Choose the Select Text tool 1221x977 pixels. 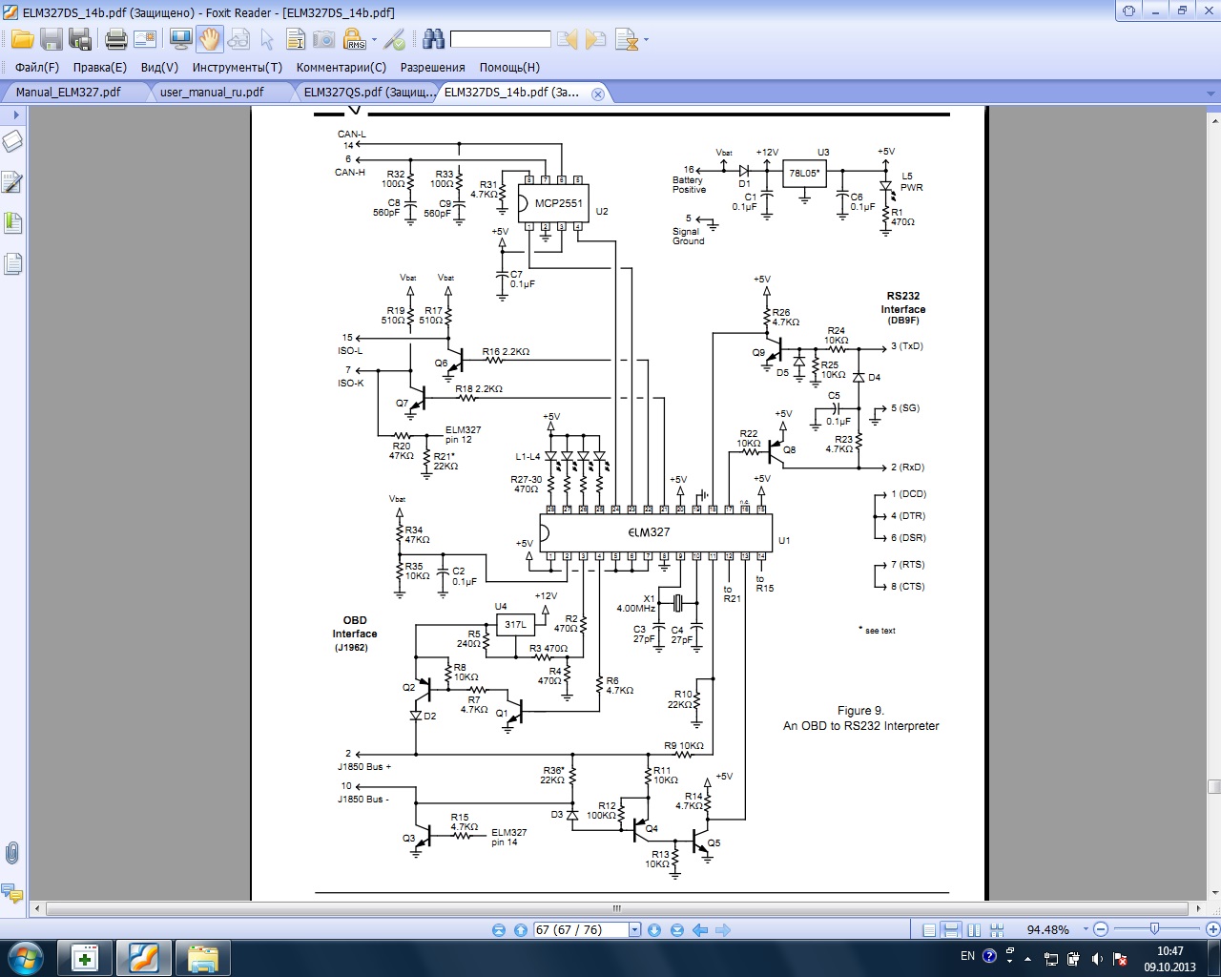pos(296,39)
